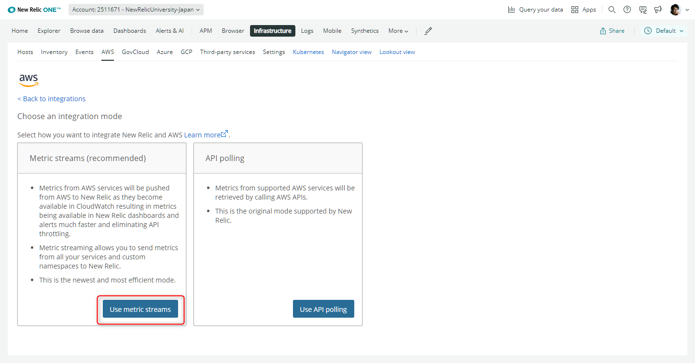
Task: Click the AWS logo
Action: (x=28, y=80)
